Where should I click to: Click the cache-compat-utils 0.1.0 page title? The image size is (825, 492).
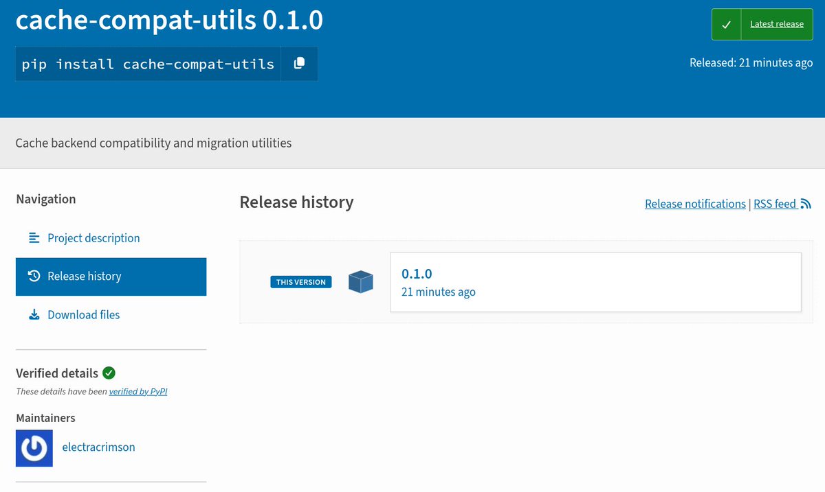(169, 20)
